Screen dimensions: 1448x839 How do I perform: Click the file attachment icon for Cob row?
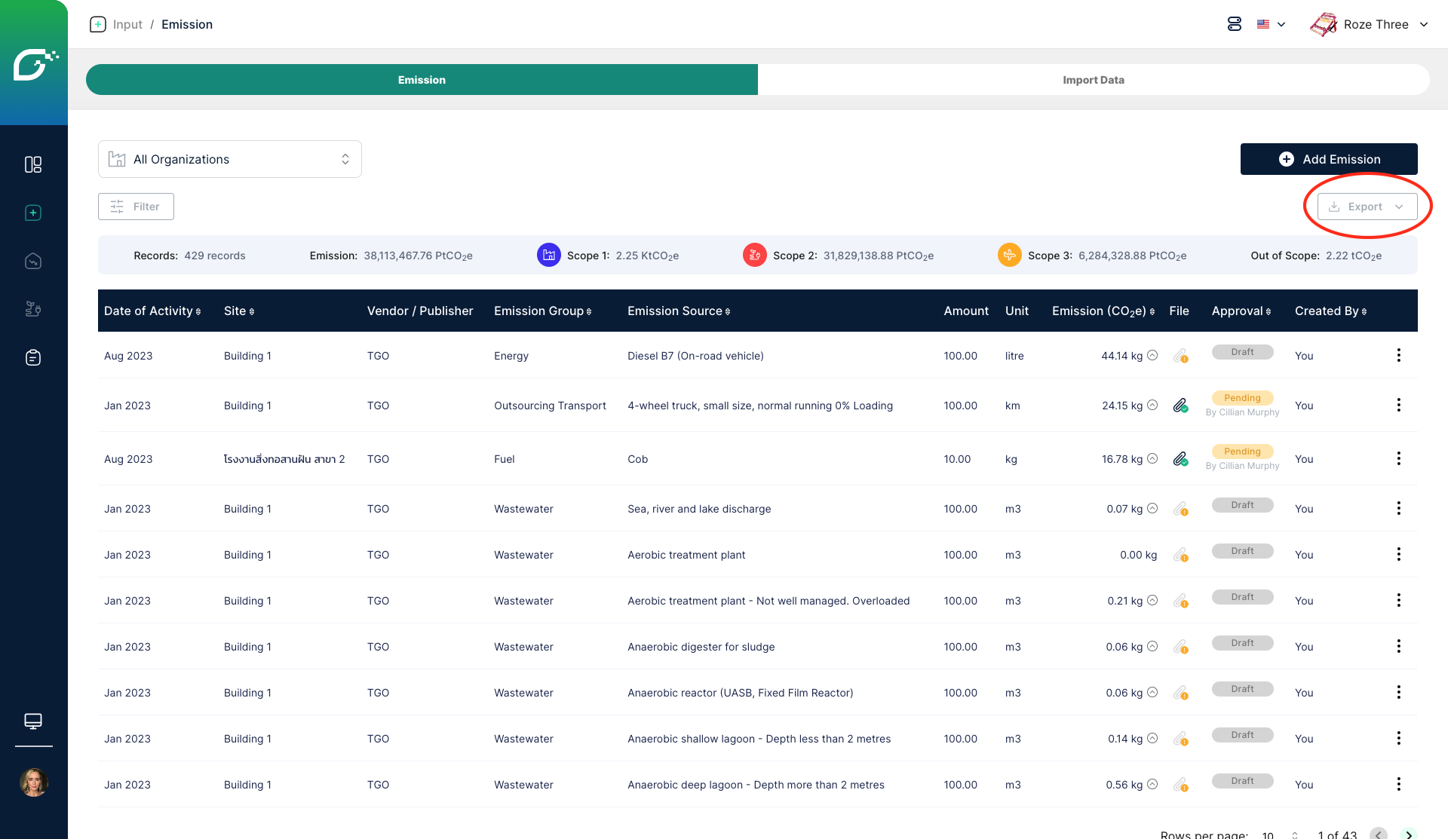[1180, 459]
